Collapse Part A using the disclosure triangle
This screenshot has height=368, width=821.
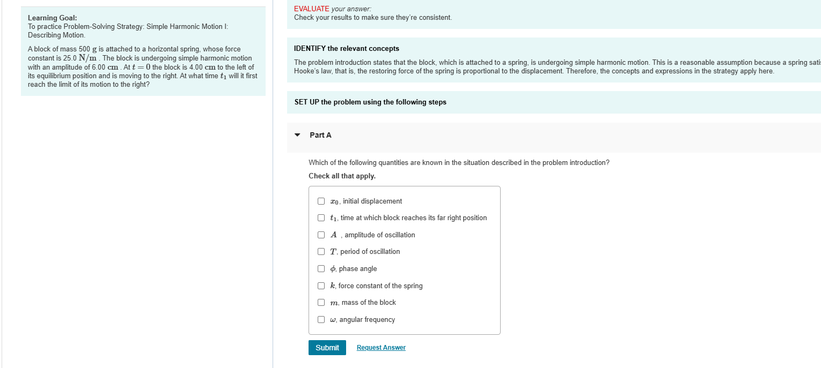point(297,135)
